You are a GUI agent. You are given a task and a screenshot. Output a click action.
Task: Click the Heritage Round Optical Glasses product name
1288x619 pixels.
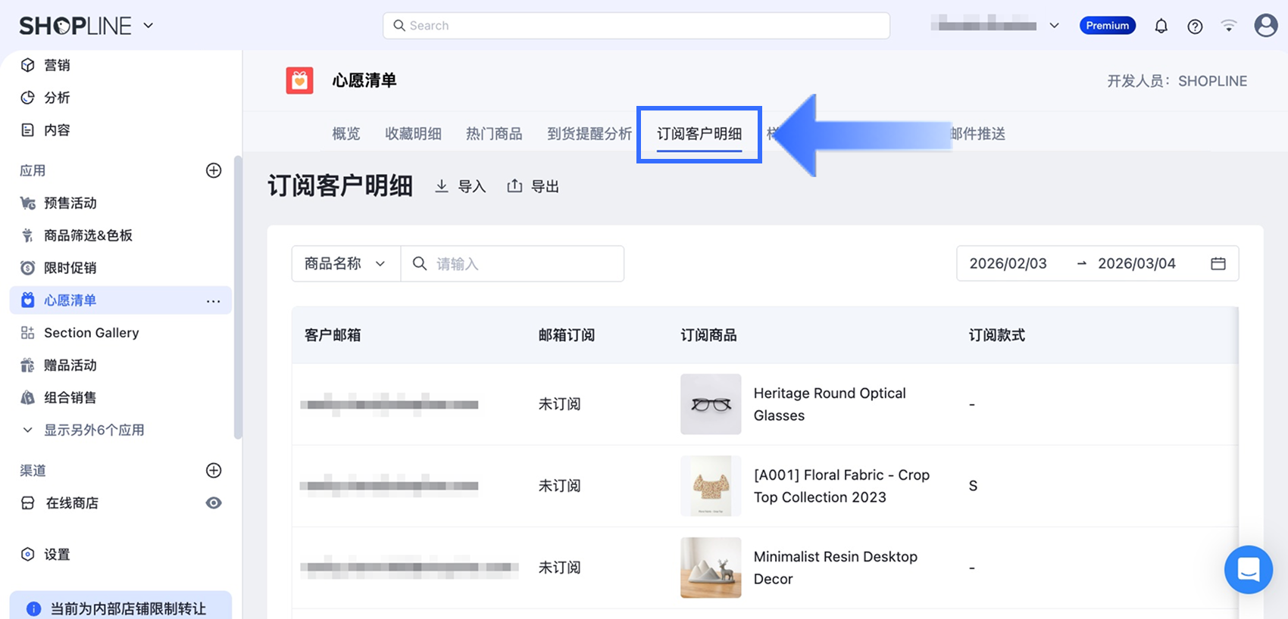(830, 404)
